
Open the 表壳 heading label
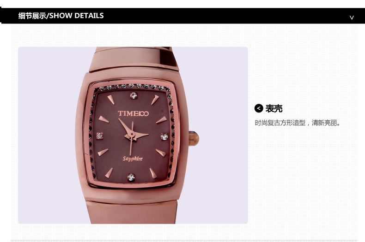click(x=274, y=108)
